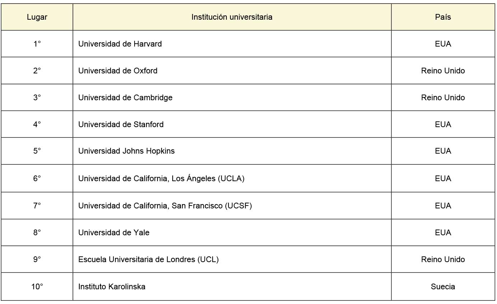497x304 pixels.
Task: Click the Suecia country cell
Action: (443, 287)
